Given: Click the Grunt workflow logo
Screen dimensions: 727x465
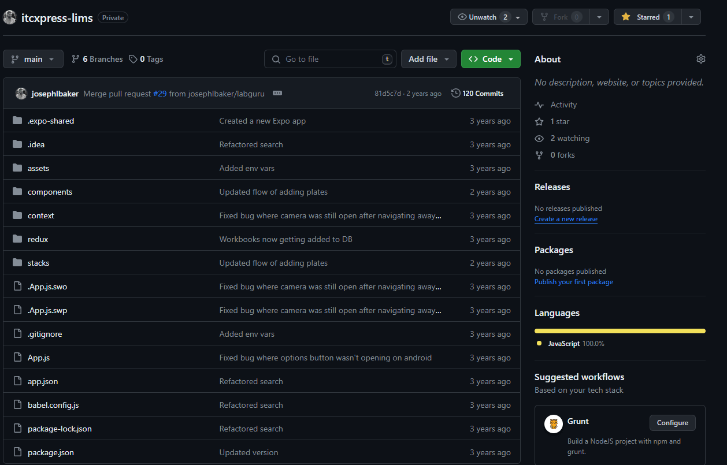Looking at the screenshot, I should (x=554, y=424).
